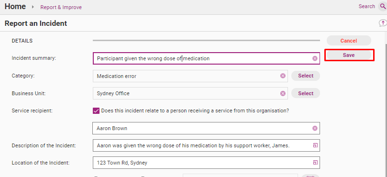387x177 pixels.
Task: Expand Location of the Incident editor
Action: 315,163
